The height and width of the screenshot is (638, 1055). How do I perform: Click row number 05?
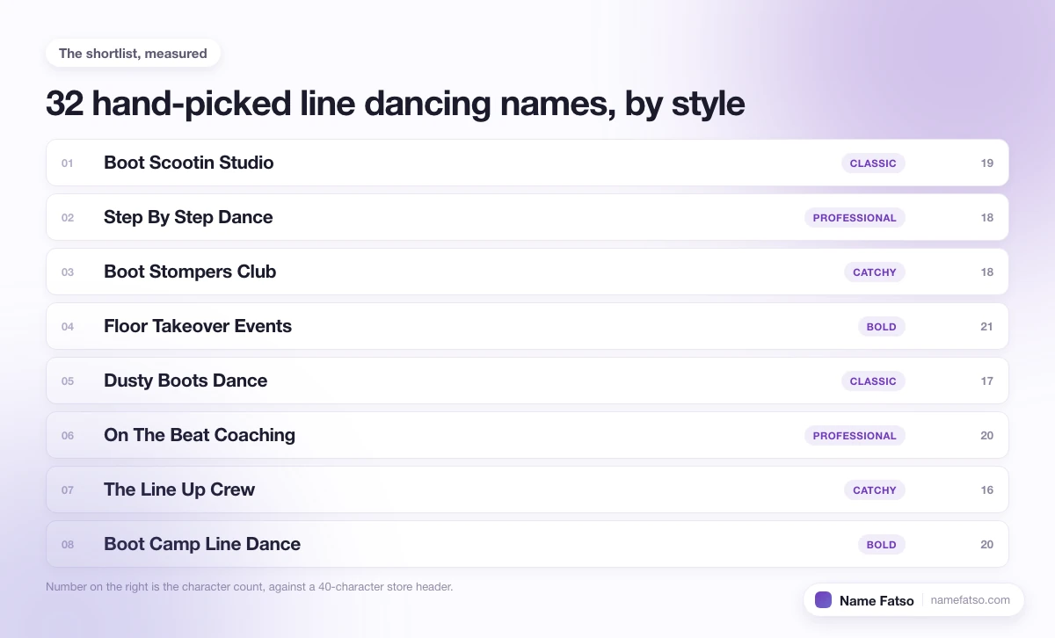(x=68, y=381)
